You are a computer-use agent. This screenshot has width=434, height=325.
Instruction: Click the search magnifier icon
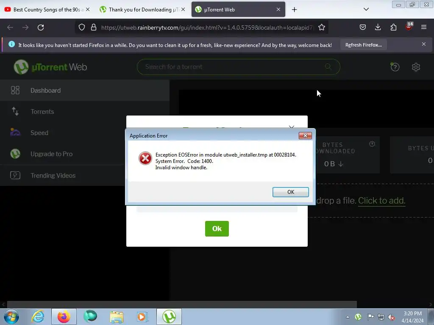pyautogui.click(x=328, y=66)
